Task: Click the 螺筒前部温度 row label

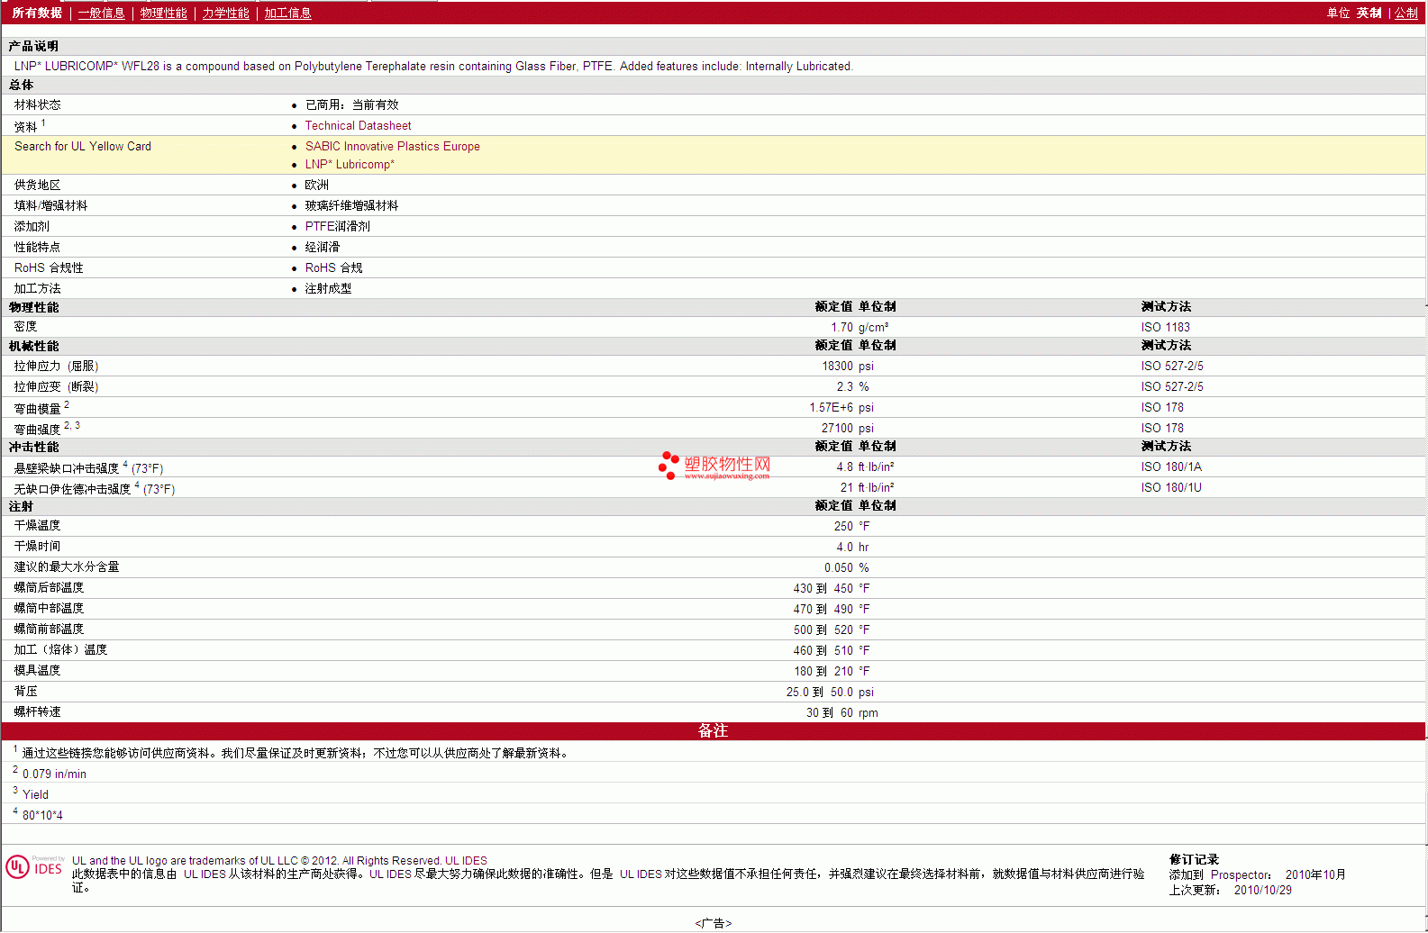Action: [x=49, y=630]
